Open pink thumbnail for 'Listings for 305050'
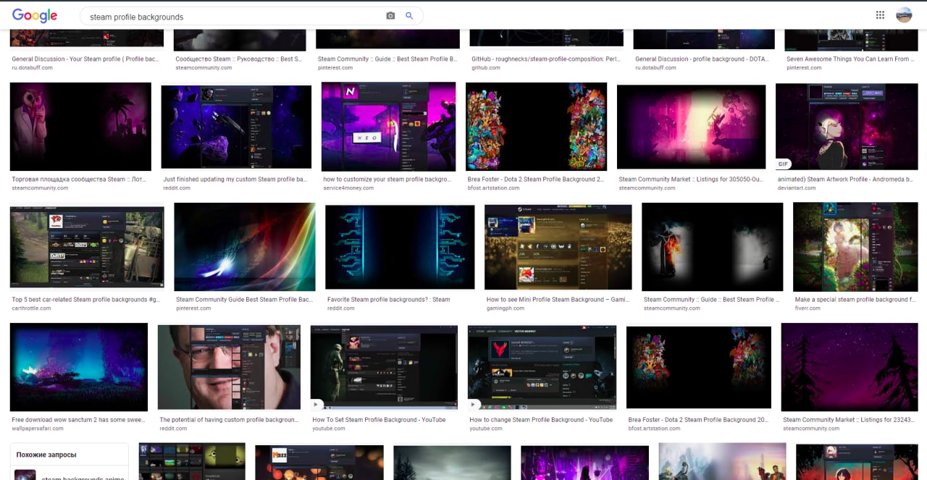 coord(691,127)
